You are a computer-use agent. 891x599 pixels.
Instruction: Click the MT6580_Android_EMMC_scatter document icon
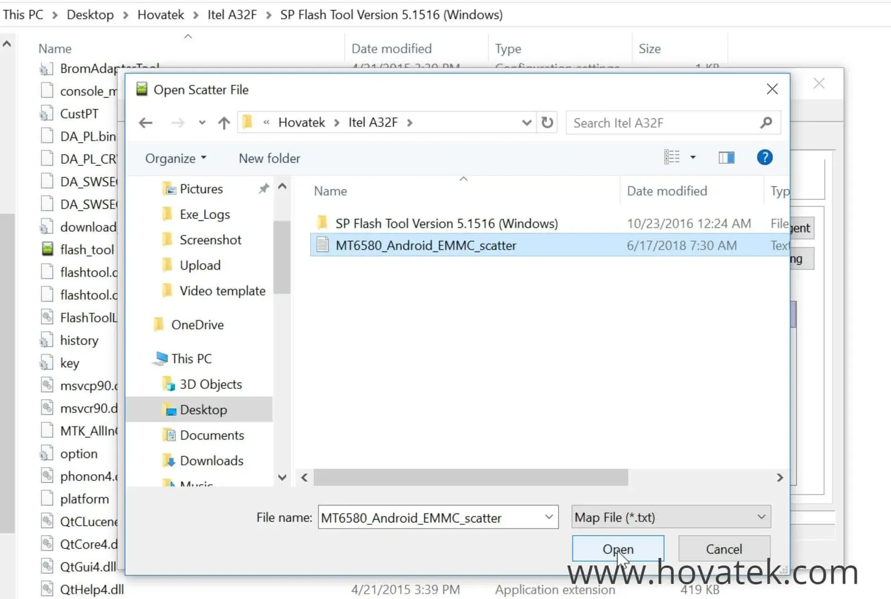(322, 245)
